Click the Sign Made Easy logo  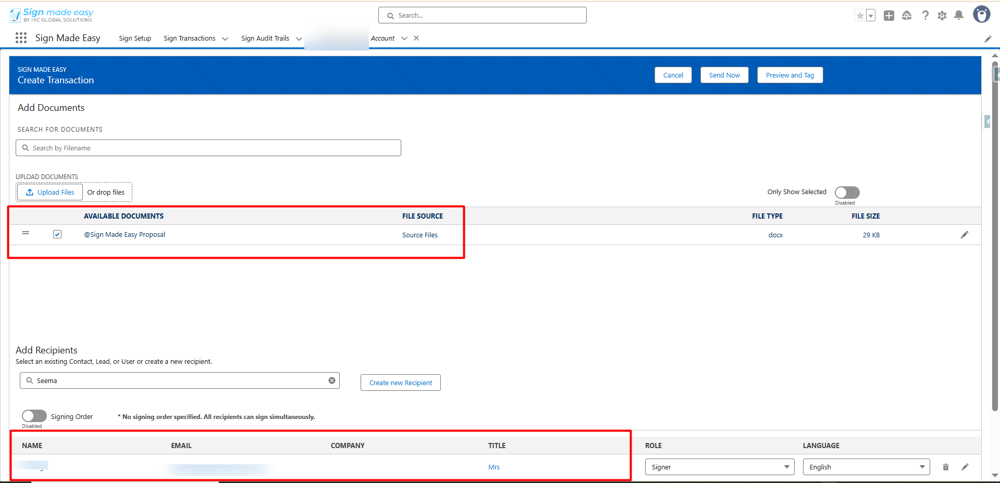pyautogui.click(x=52, y=15)
